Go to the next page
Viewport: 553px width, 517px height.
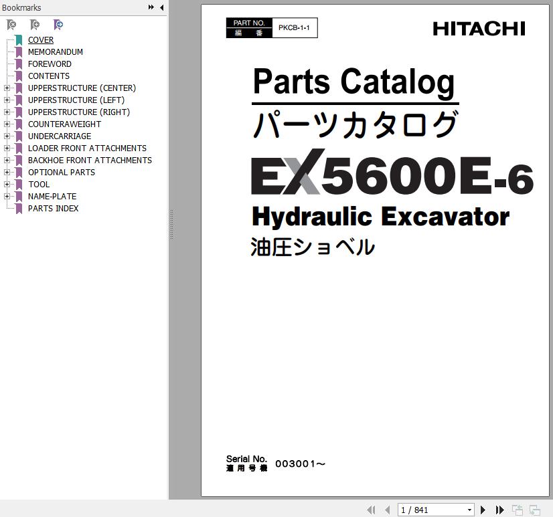(483, 510)
